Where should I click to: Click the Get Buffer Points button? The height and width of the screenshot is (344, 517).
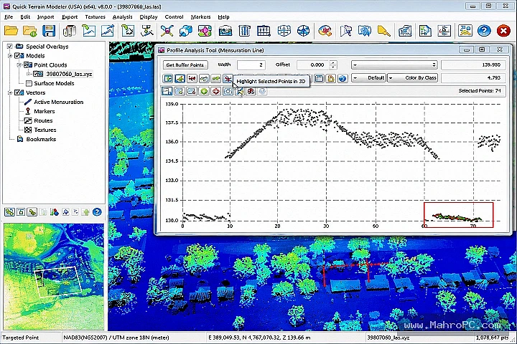(x=185, y=64)
